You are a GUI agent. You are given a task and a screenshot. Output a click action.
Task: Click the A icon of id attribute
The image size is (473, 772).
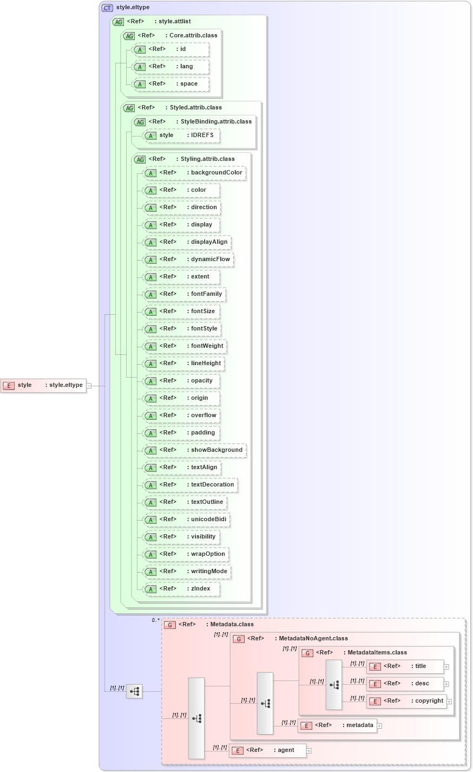(140, 49)
